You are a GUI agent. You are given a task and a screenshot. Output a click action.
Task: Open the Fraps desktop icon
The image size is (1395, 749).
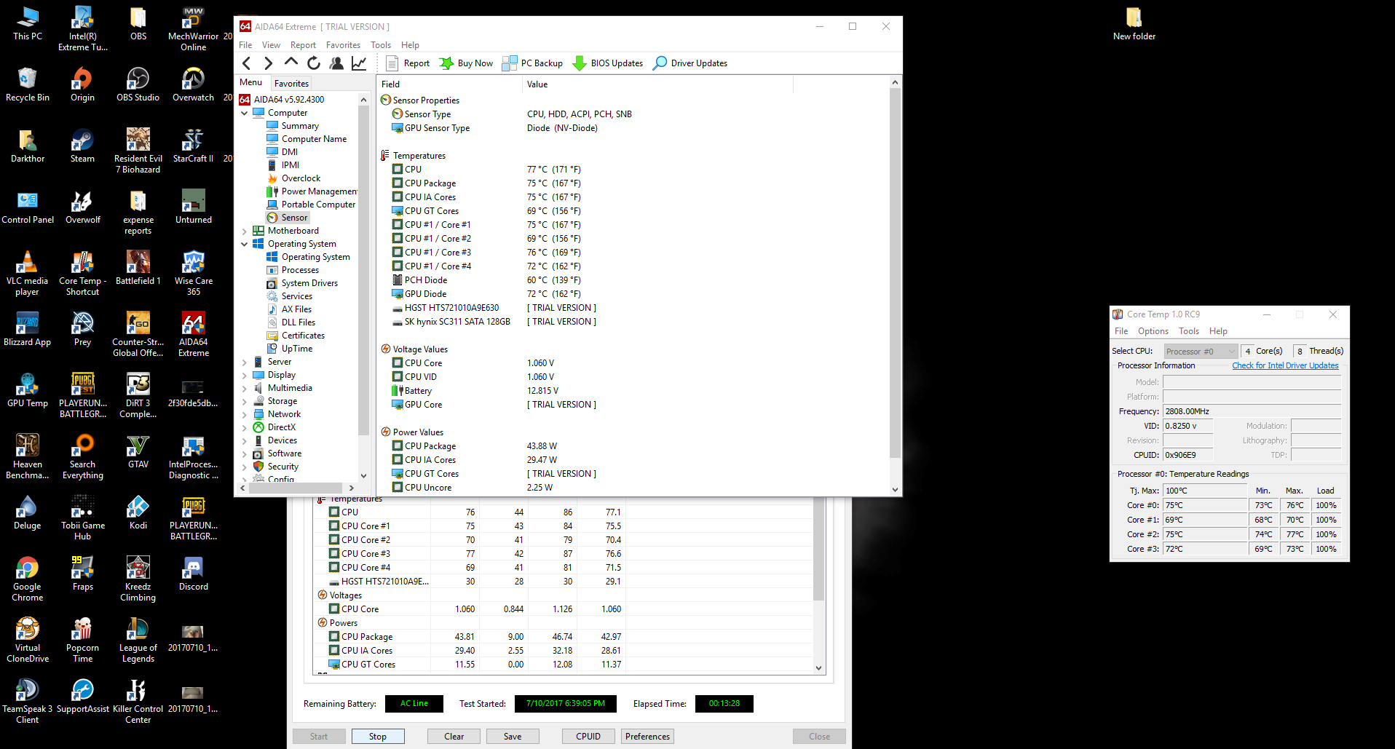[82, 574]
